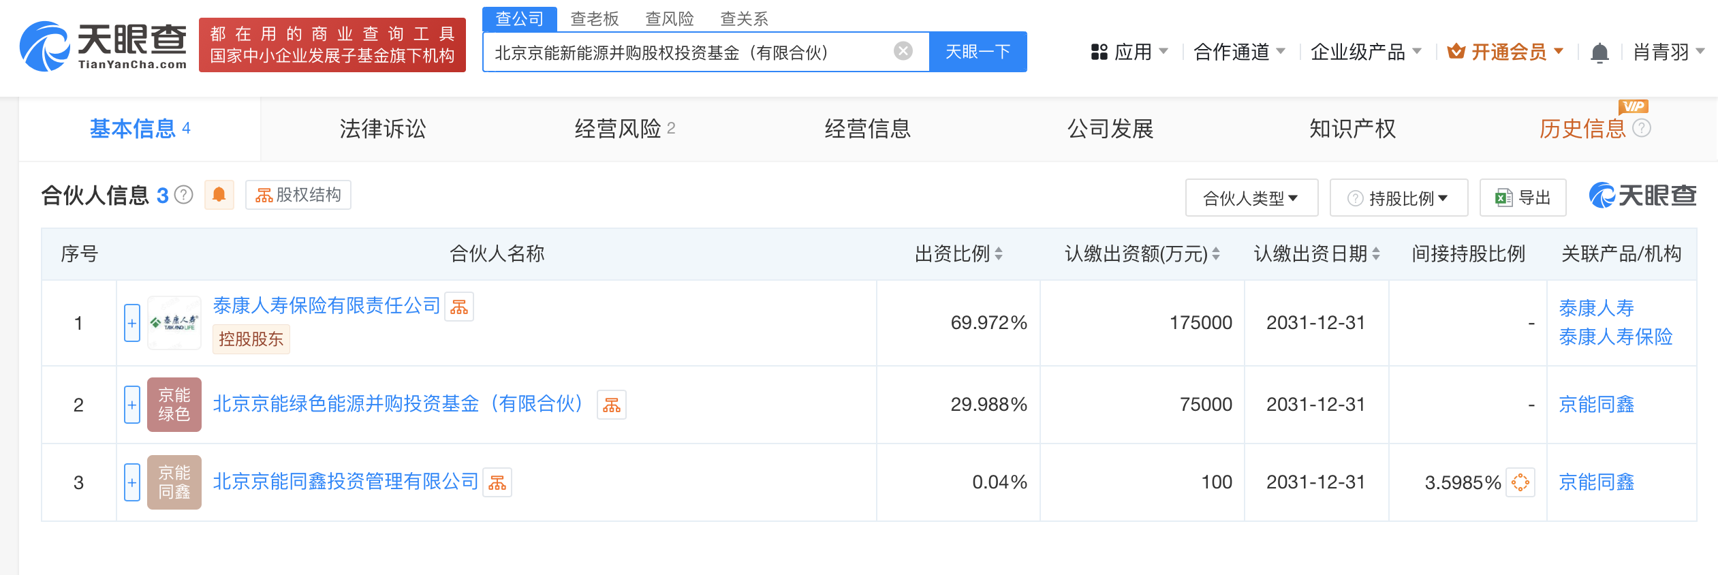Open the 持股比例 dropdown filter

(x=1399, y=198)
